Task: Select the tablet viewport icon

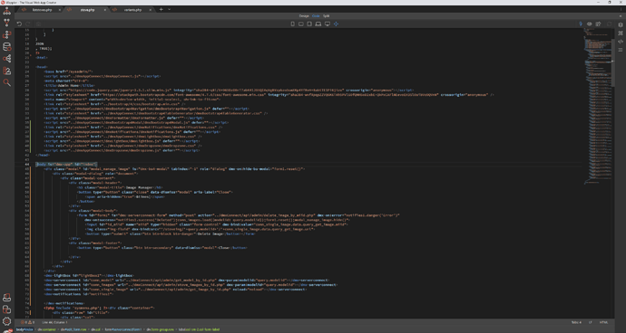Action: tap(309, 24)
